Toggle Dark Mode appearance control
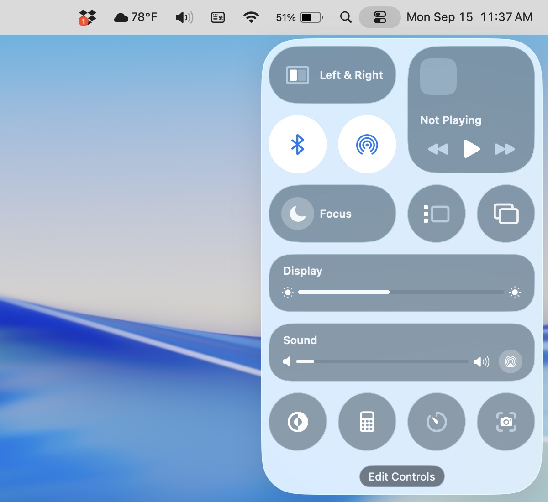Viewport: 548px width, 502px height. tap(298, 422)
